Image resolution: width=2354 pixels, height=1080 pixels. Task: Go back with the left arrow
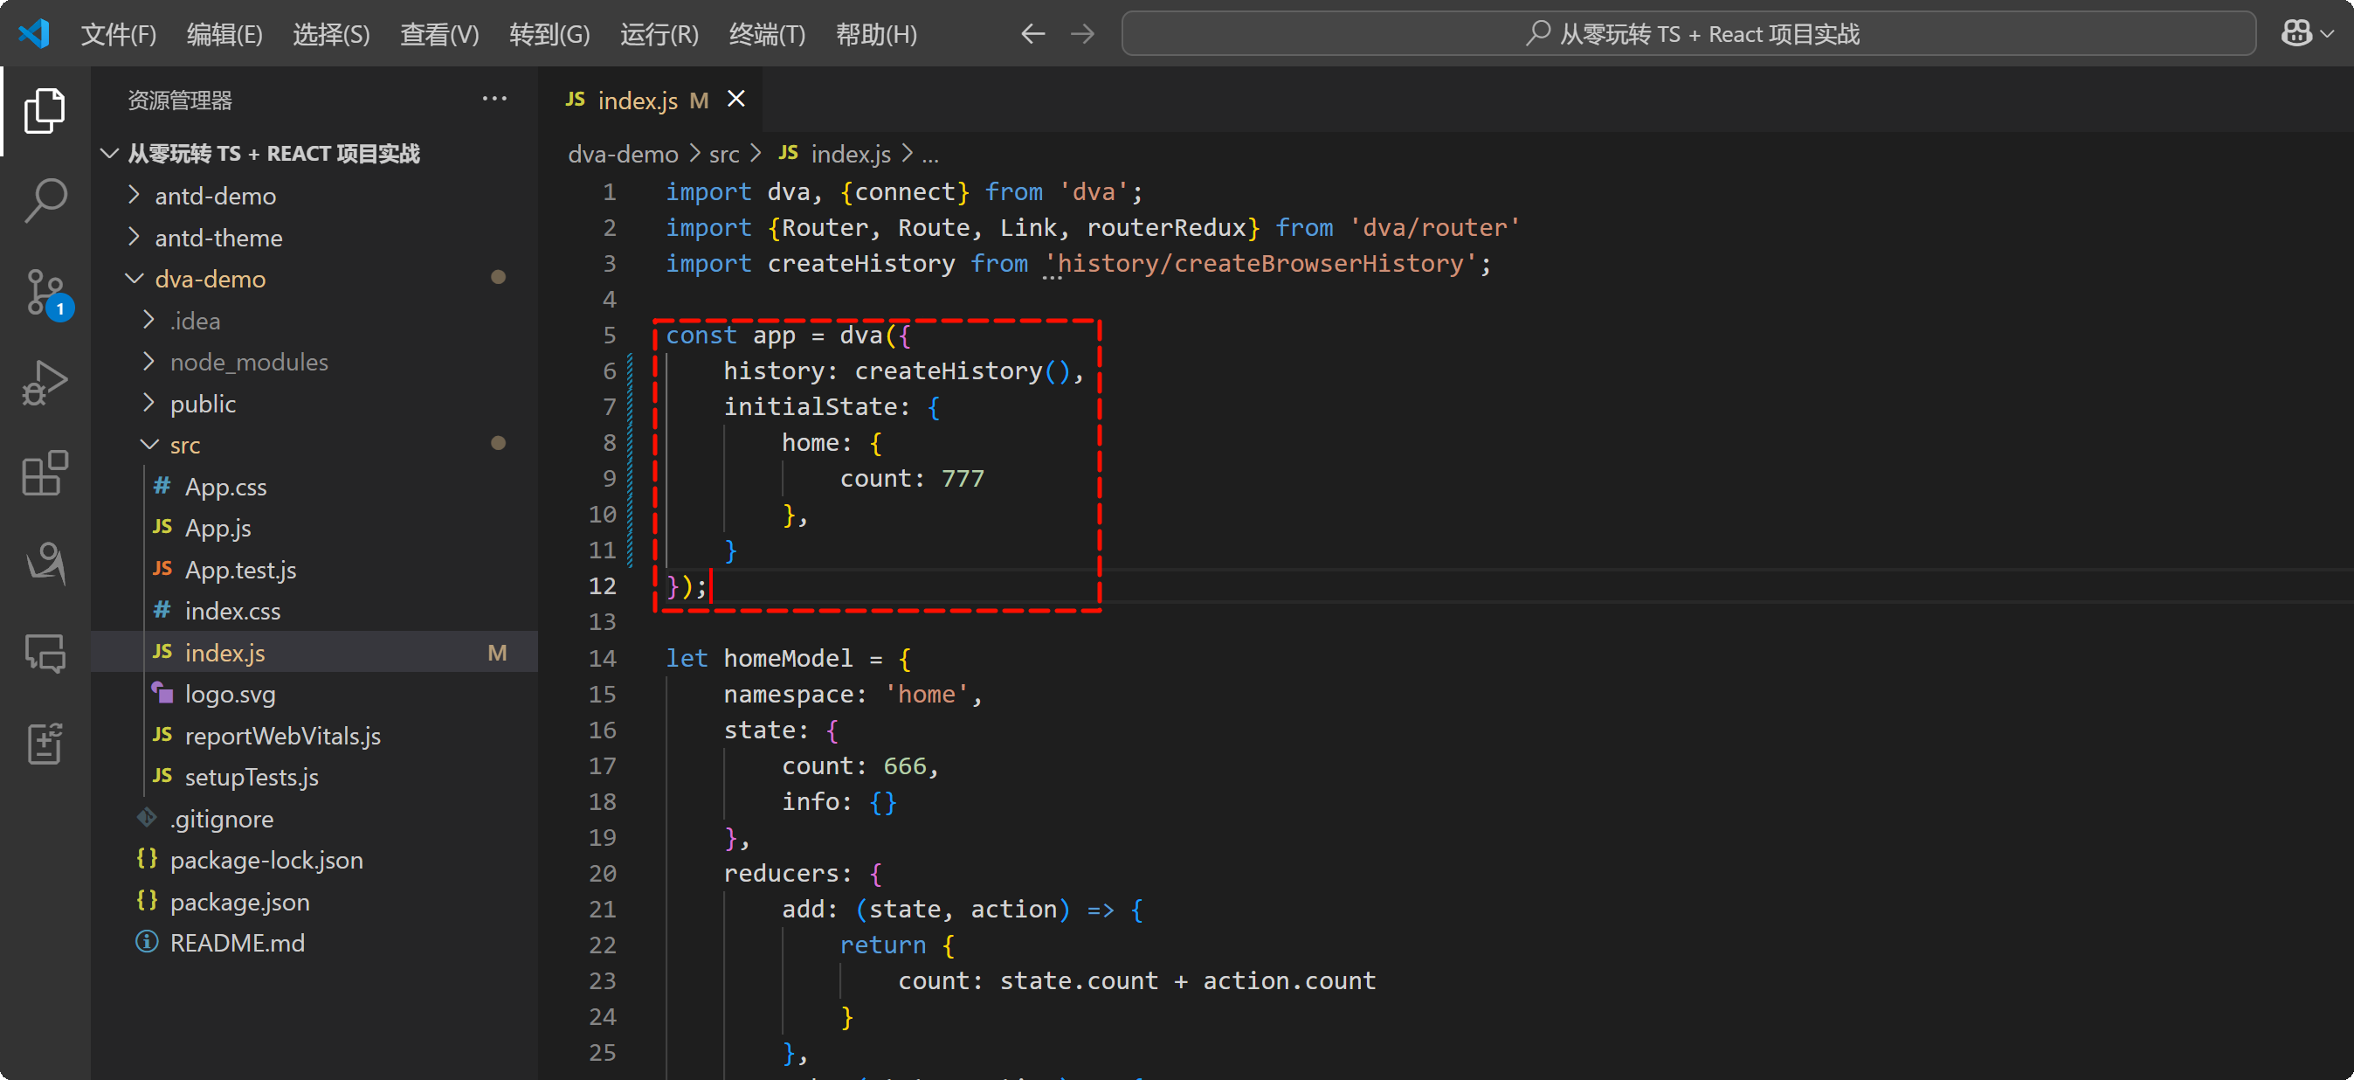click(x=1032, y=34)
